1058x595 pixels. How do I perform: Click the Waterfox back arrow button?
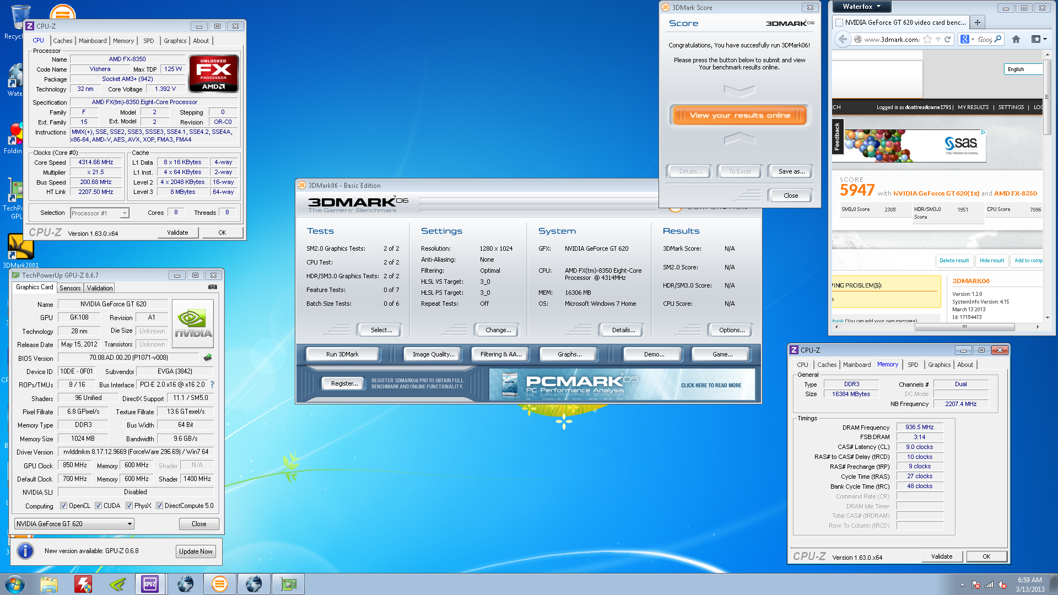[x=842, y=39]
